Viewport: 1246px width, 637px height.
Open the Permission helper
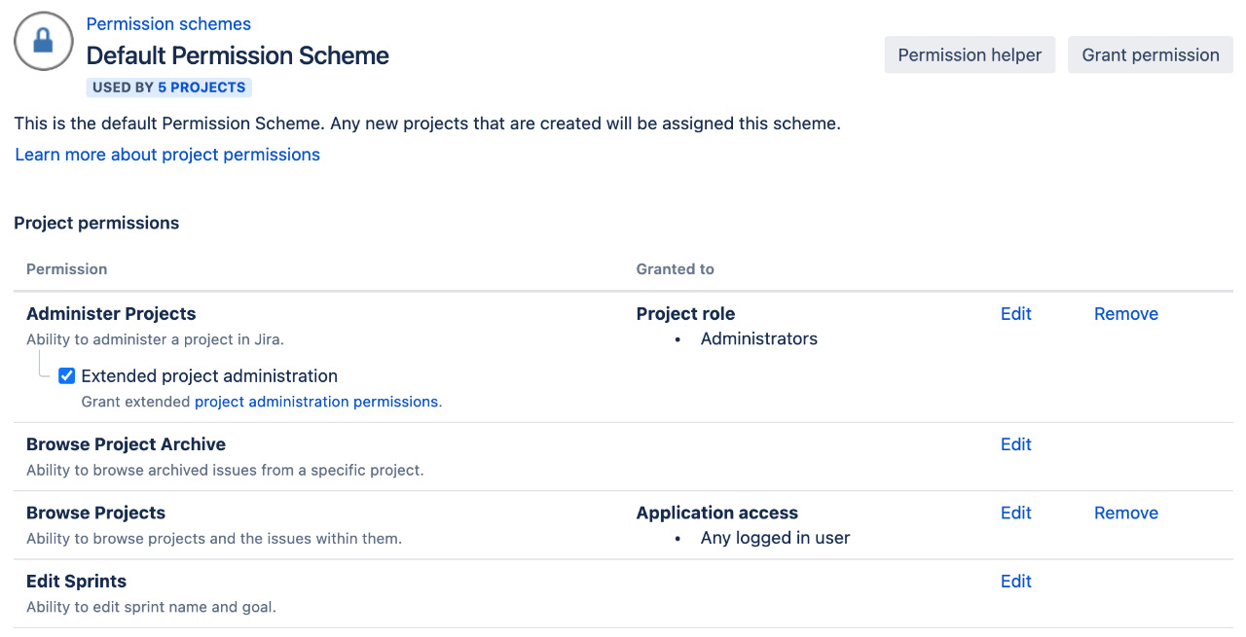(x=969, y=54)
